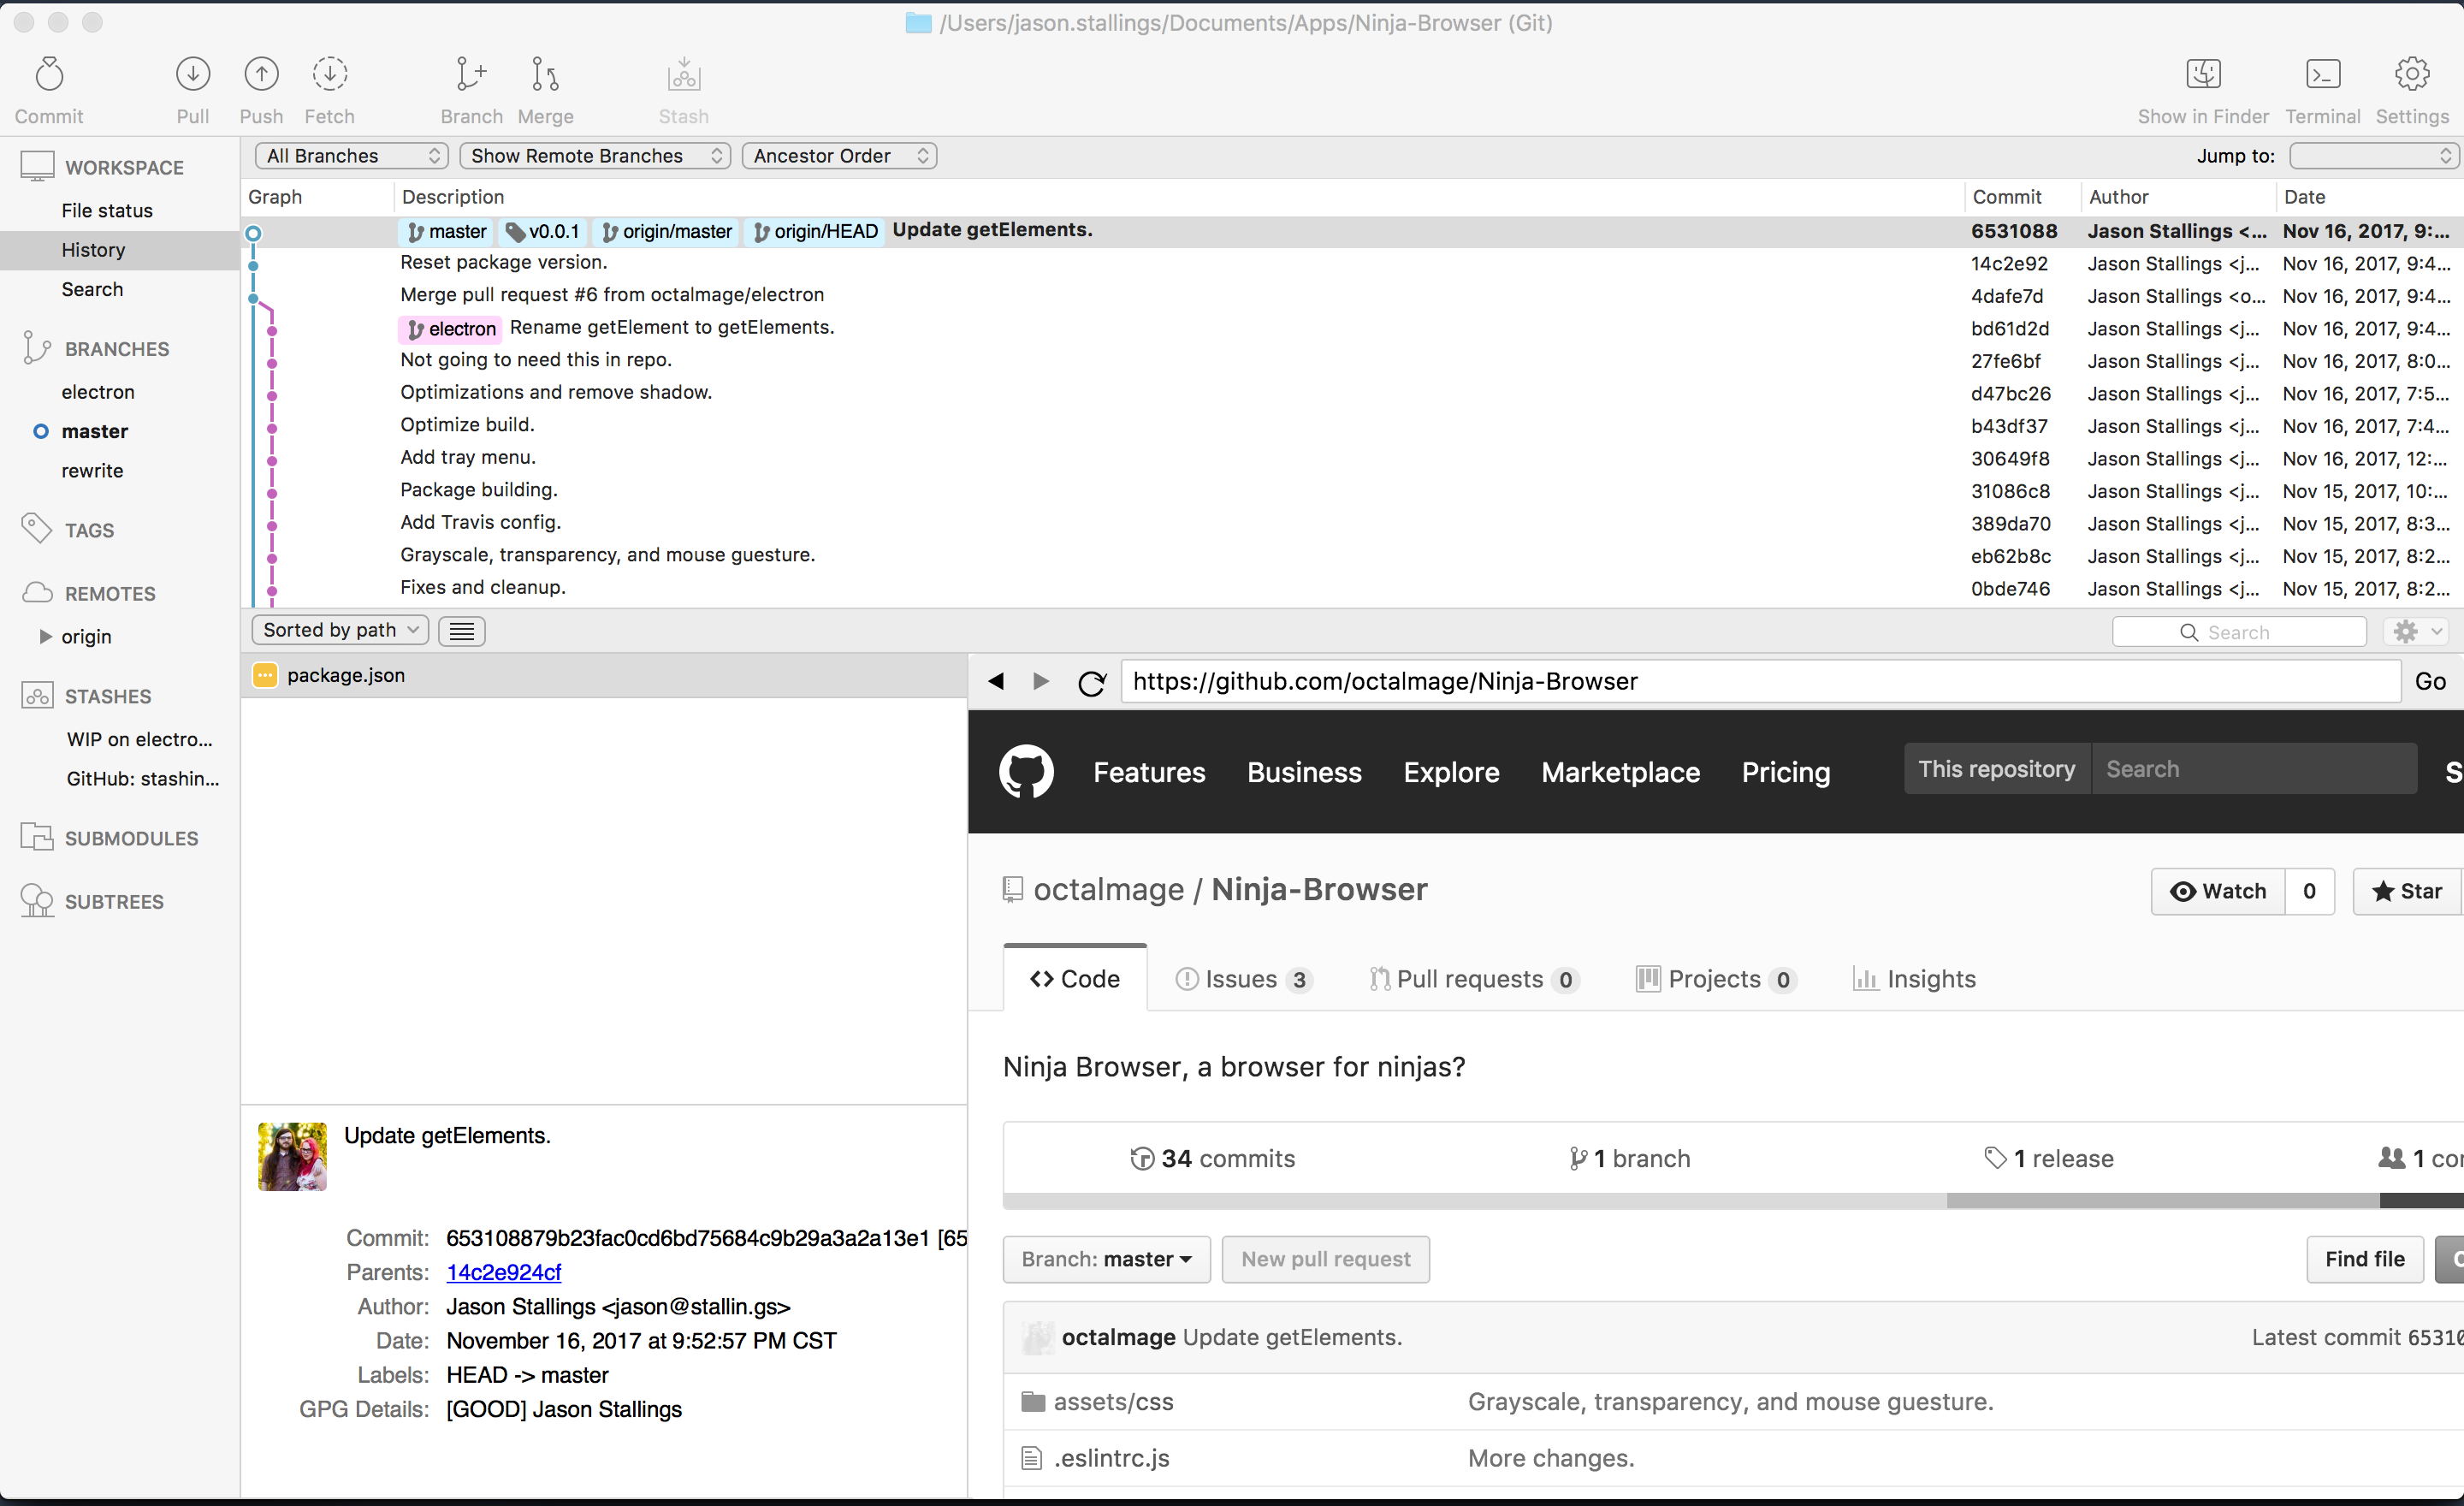Click the Commit toolbar icon

point(49,75)
